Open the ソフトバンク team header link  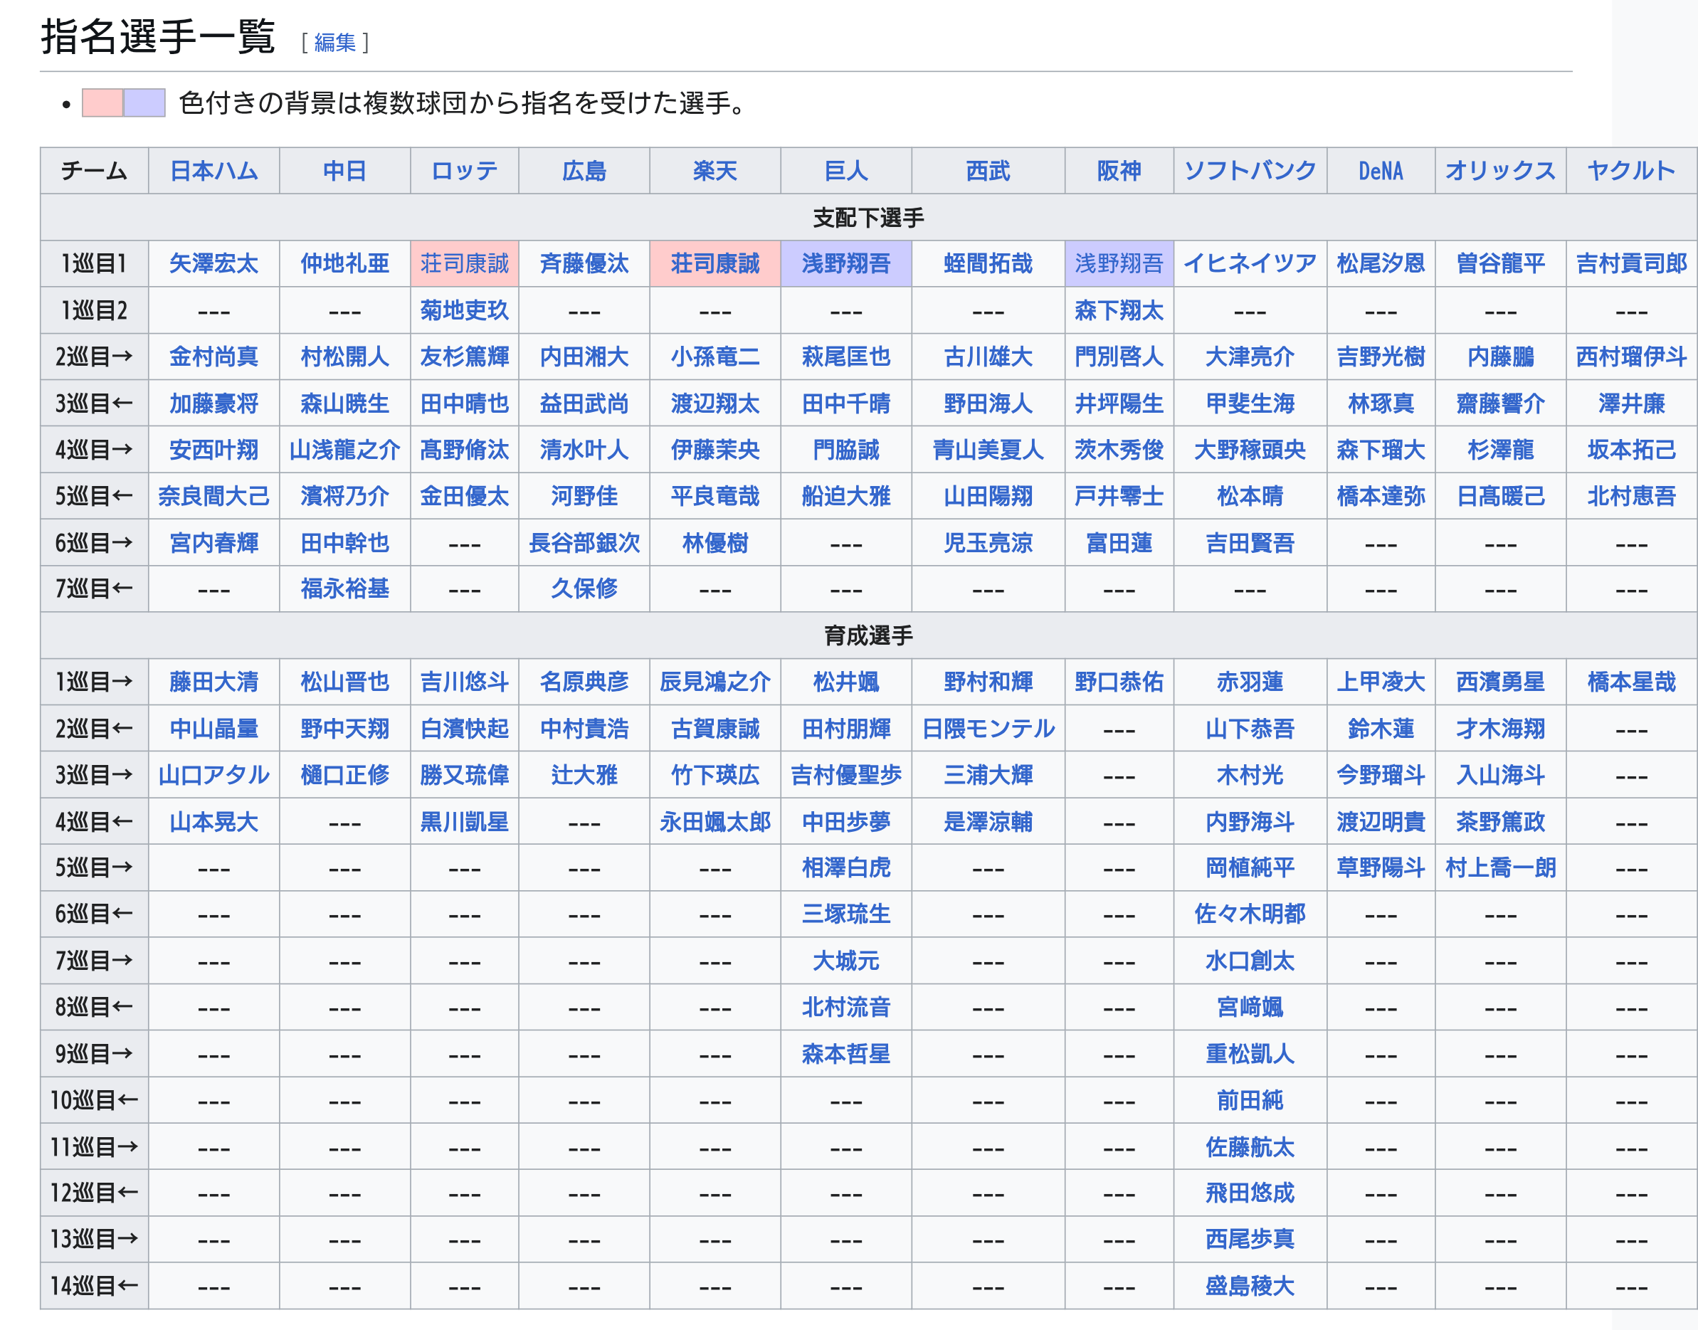coord(1250,171)
